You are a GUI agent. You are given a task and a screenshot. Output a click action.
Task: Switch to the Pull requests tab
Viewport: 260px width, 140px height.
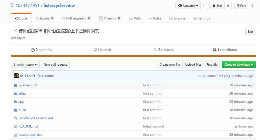point(76,18)
